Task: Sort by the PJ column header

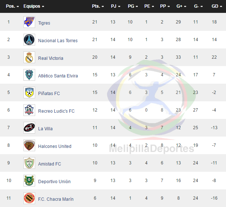Action: coord(116,6)
